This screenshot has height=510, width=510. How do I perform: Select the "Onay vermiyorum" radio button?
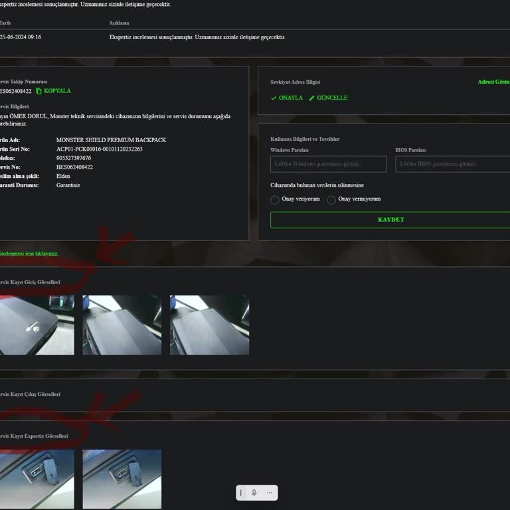[x=331, y=199]
